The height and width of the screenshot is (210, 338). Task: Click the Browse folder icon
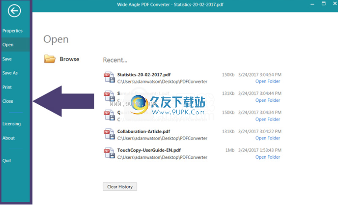50,59
